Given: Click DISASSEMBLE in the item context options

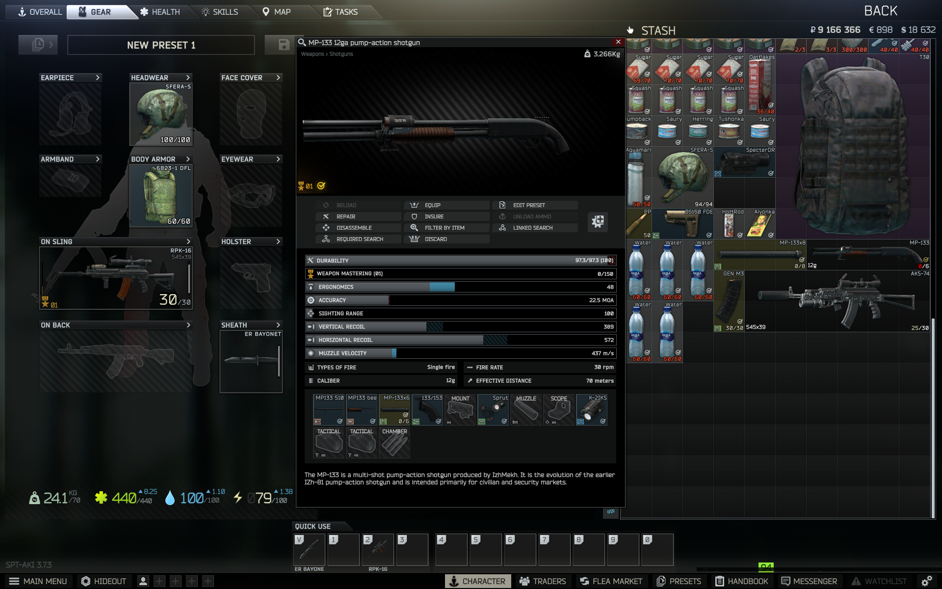Looking at the screenshot, I should 354,228.
